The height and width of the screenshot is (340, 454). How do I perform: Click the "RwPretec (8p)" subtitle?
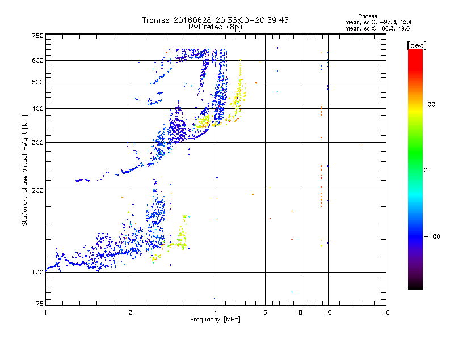[x=215, y=27]
